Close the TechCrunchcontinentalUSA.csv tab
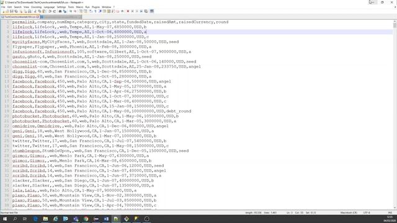 click(38, 17)
